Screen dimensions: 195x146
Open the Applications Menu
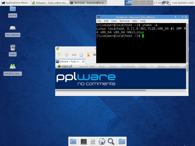pos(15,3)
